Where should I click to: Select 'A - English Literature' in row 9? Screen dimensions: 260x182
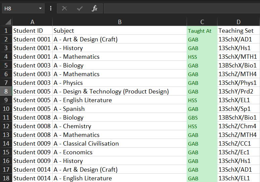click(120, 100)
